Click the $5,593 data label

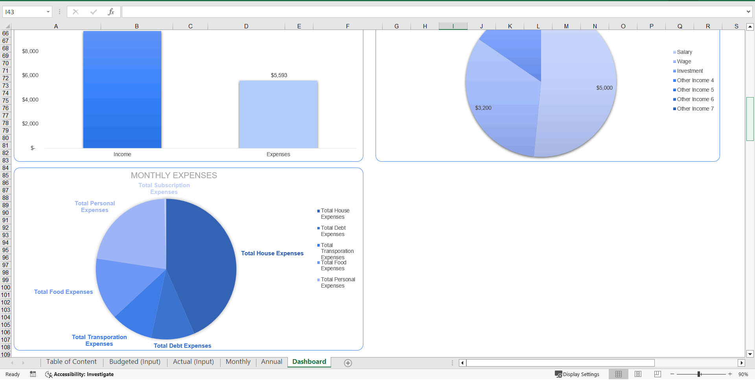pos(279,75)
